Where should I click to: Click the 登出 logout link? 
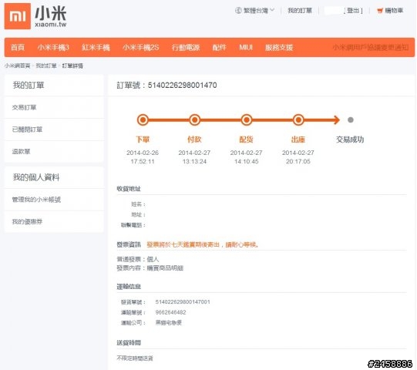353,11
